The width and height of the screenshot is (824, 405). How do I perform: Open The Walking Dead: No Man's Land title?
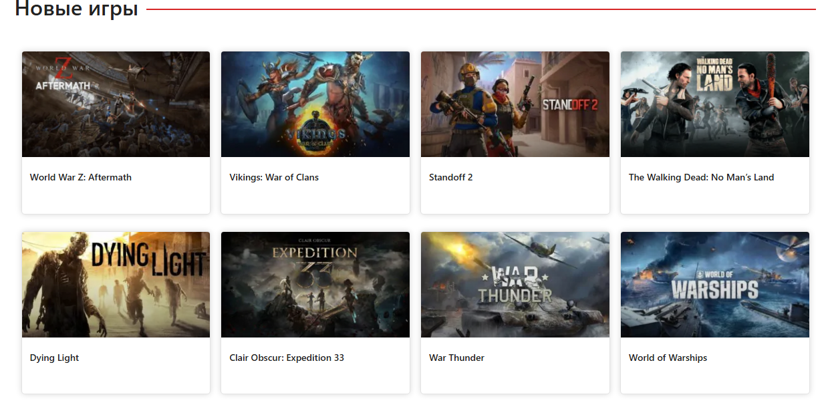pos(701,177)
